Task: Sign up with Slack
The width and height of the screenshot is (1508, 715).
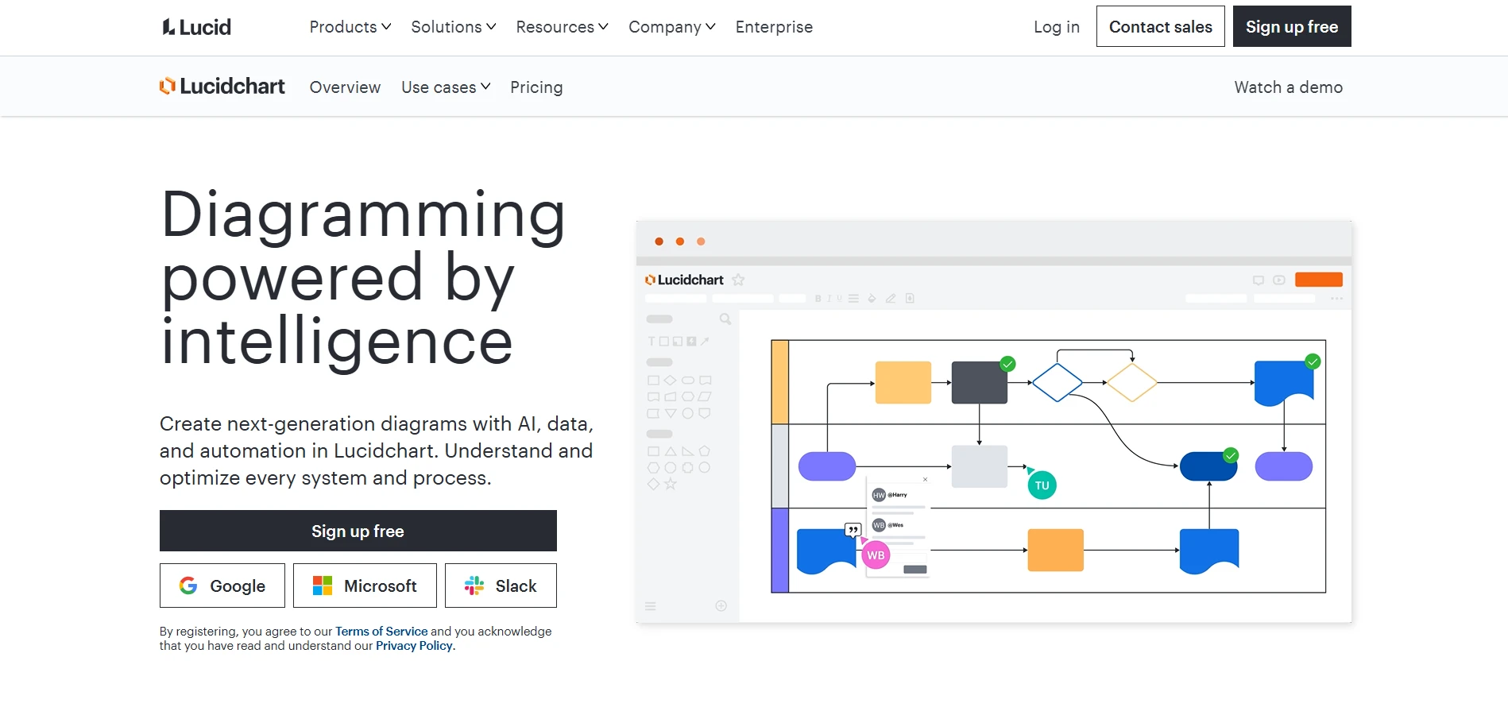Action: [x=501, y=586]
